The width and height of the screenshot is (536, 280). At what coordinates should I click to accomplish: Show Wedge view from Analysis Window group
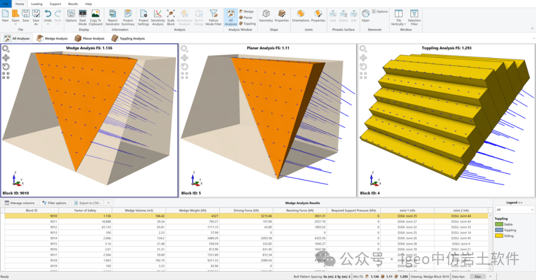click(246, 11)
